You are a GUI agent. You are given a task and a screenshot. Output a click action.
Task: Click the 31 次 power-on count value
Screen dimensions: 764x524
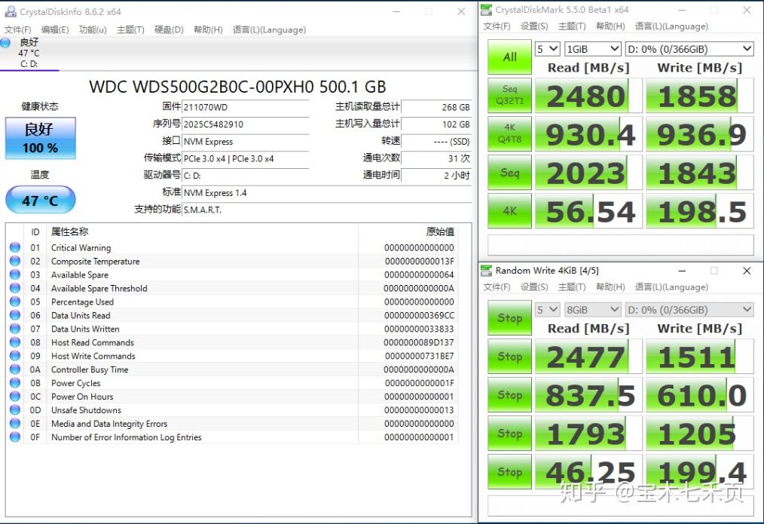point(436,158)
